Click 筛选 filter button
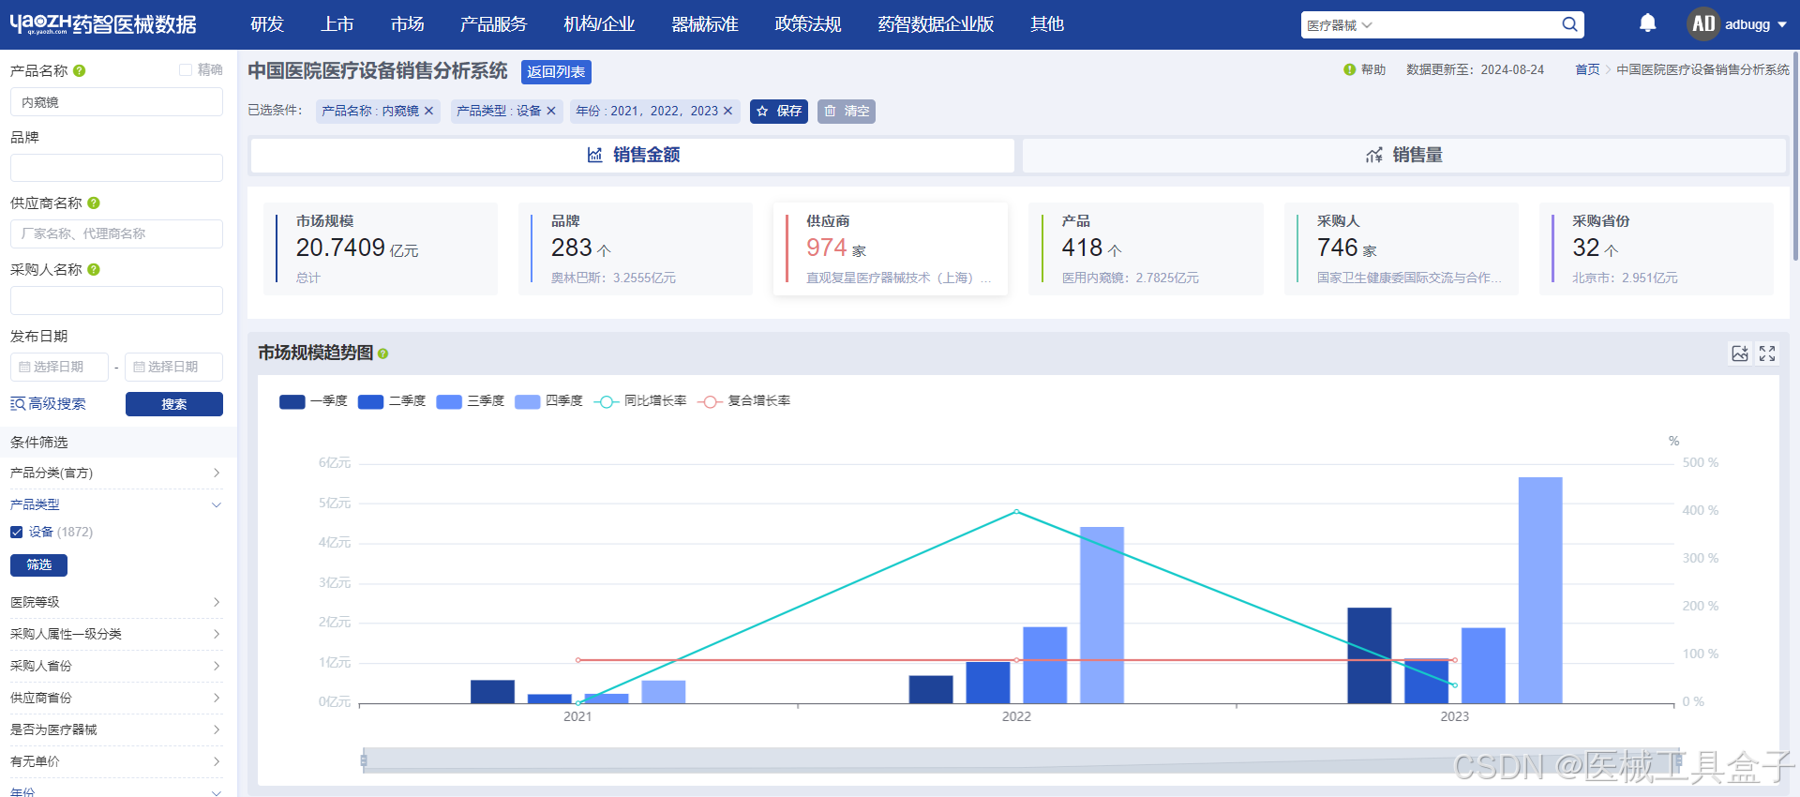The width and height of the screenshot is (1800, 797). [x=38, y=564]
